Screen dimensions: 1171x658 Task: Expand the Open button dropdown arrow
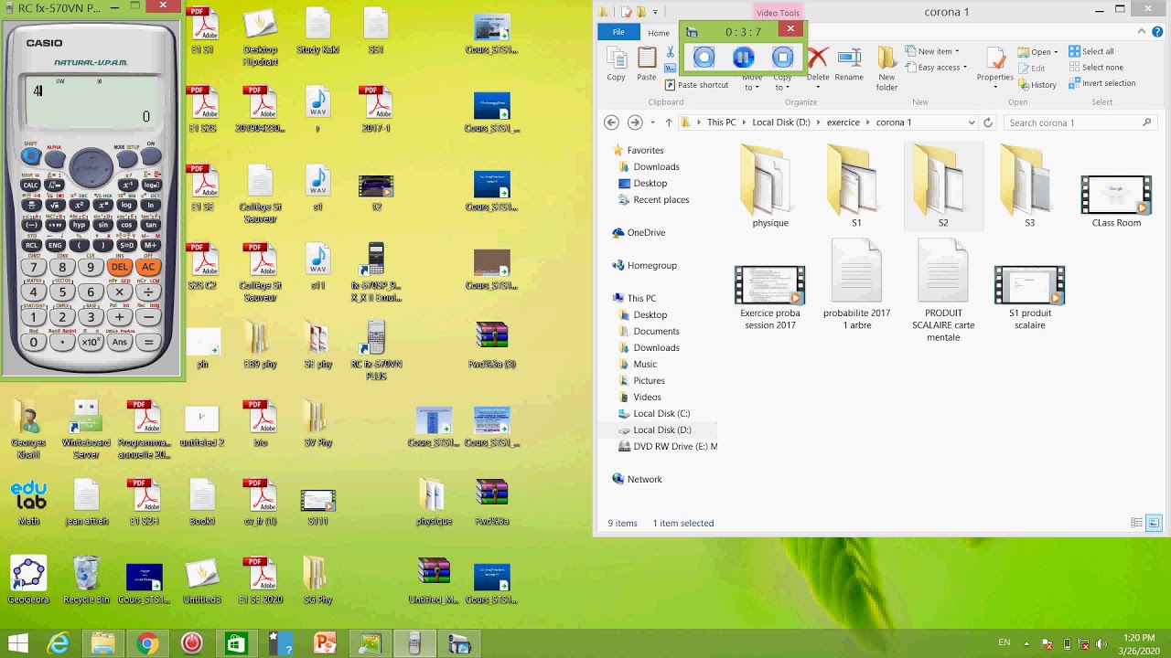1056,52
